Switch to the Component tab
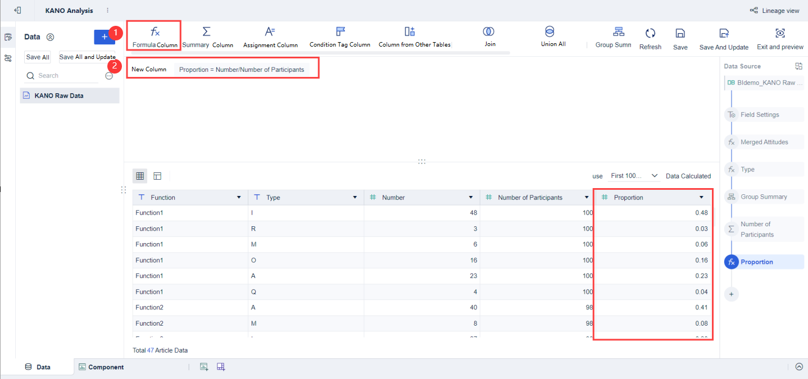808x379 pixels. pos(101,367)
